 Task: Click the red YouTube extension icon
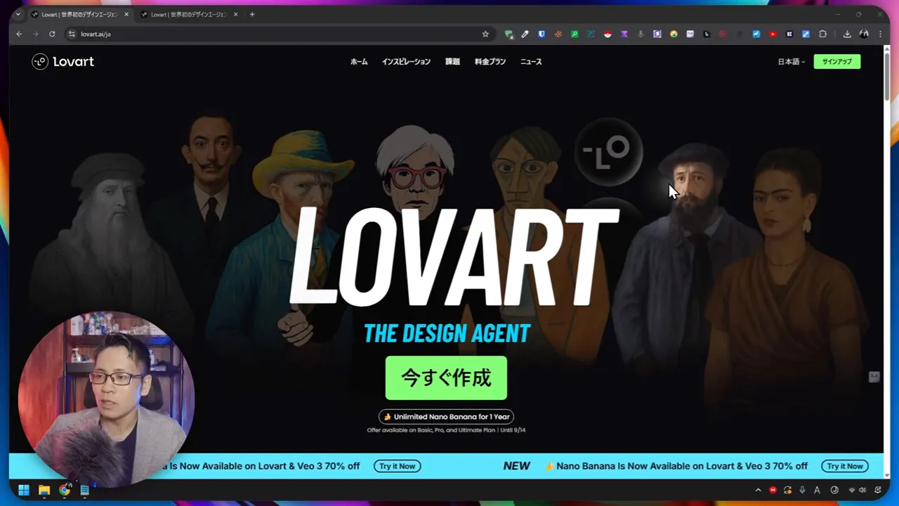pos(773,34)
